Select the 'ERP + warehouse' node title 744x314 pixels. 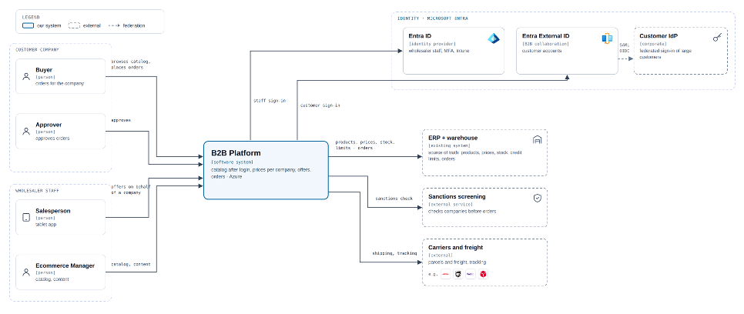click(x=453, y=138)
